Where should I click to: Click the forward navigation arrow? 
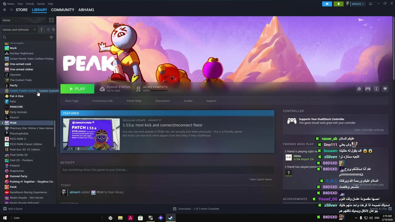click(x=11, y=10)
